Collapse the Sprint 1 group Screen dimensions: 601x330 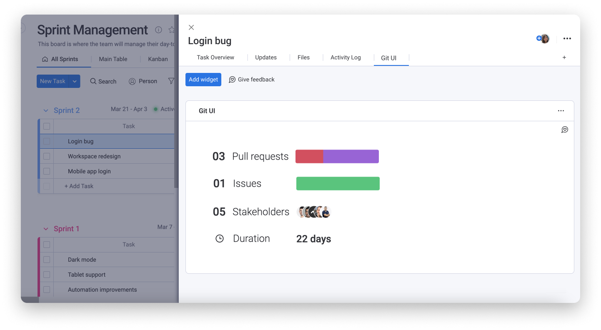pos(46,228)
